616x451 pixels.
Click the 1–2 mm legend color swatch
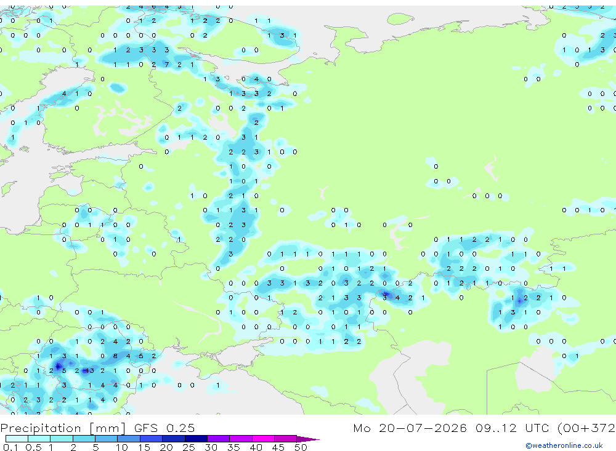pos(62,439)
